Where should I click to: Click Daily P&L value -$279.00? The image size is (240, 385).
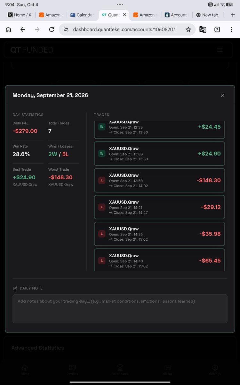tap(25, 131)
